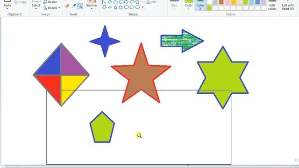Select the Eraser tool
Viewport: 299px width, 168px height.
click(x=67, y=6)
